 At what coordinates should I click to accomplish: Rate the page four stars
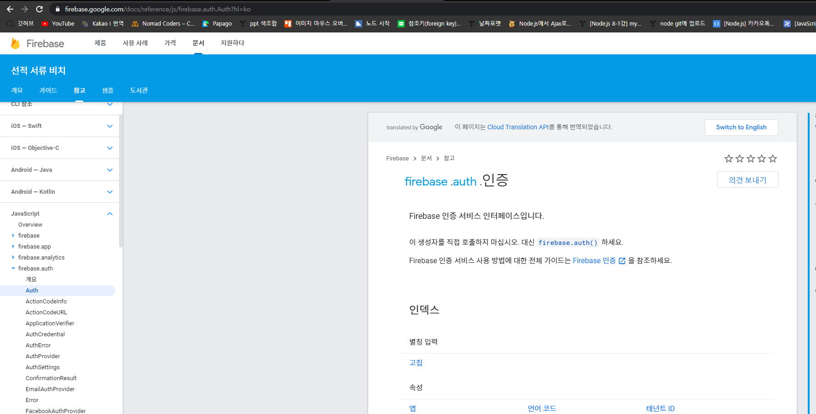762,159
